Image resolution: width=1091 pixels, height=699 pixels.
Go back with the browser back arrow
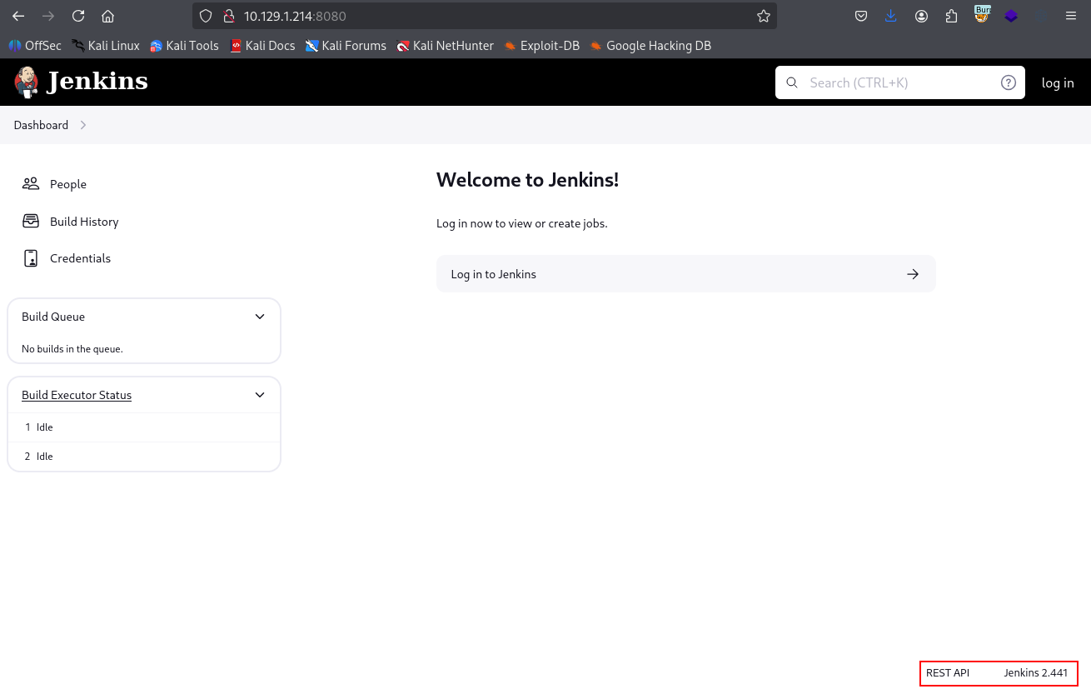pos(18,16)
